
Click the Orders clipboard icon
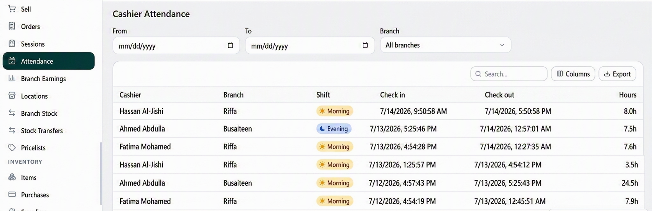pyautogui.click(x=12, y=26)
